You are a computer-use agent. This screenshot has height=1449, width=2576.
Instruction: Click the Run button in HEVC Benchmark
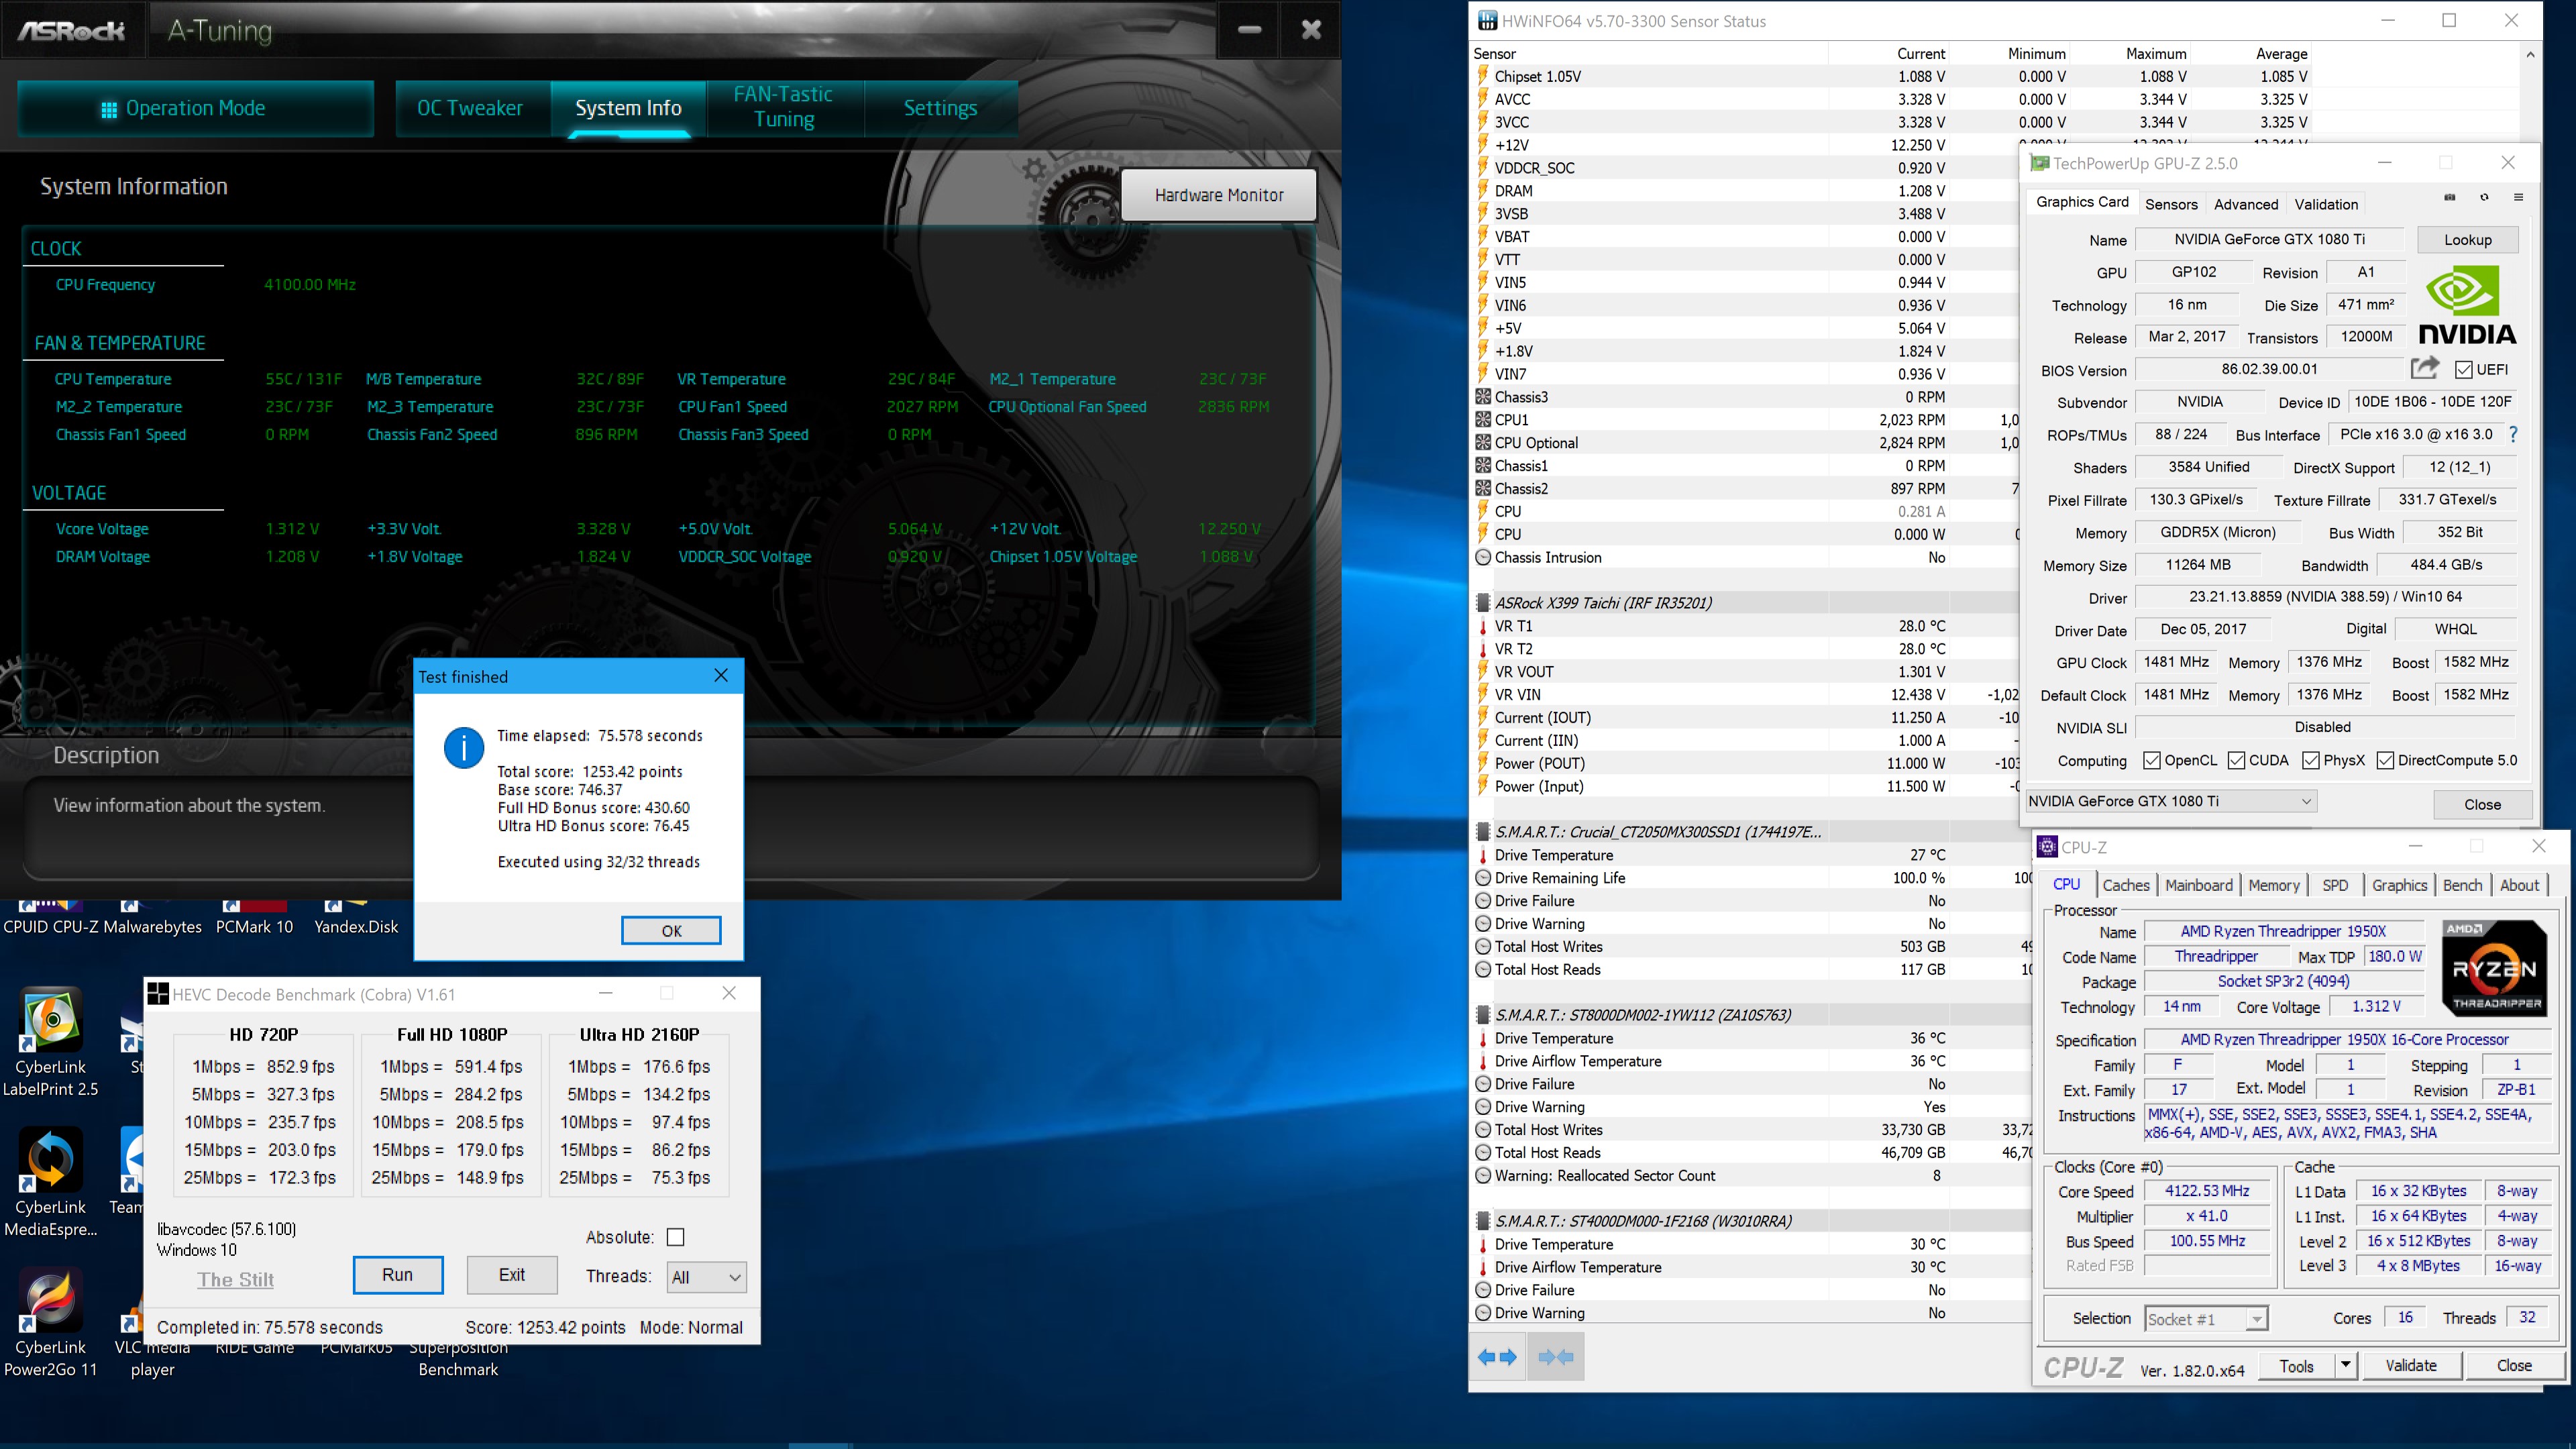click(x=397, y=1275)
